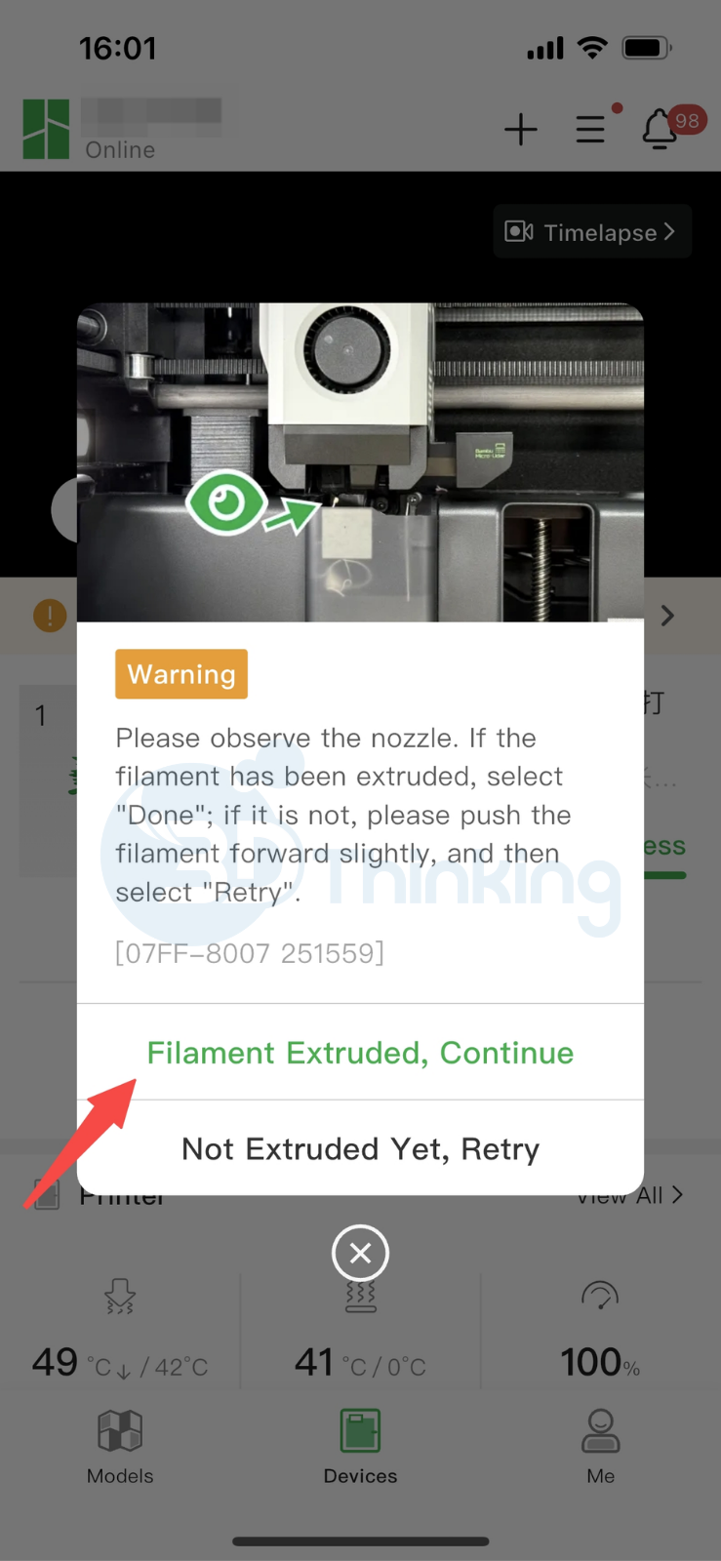Tap the plus icon to add a device
This screenshot has height=1561, width=721.
[x=521, y=129]
